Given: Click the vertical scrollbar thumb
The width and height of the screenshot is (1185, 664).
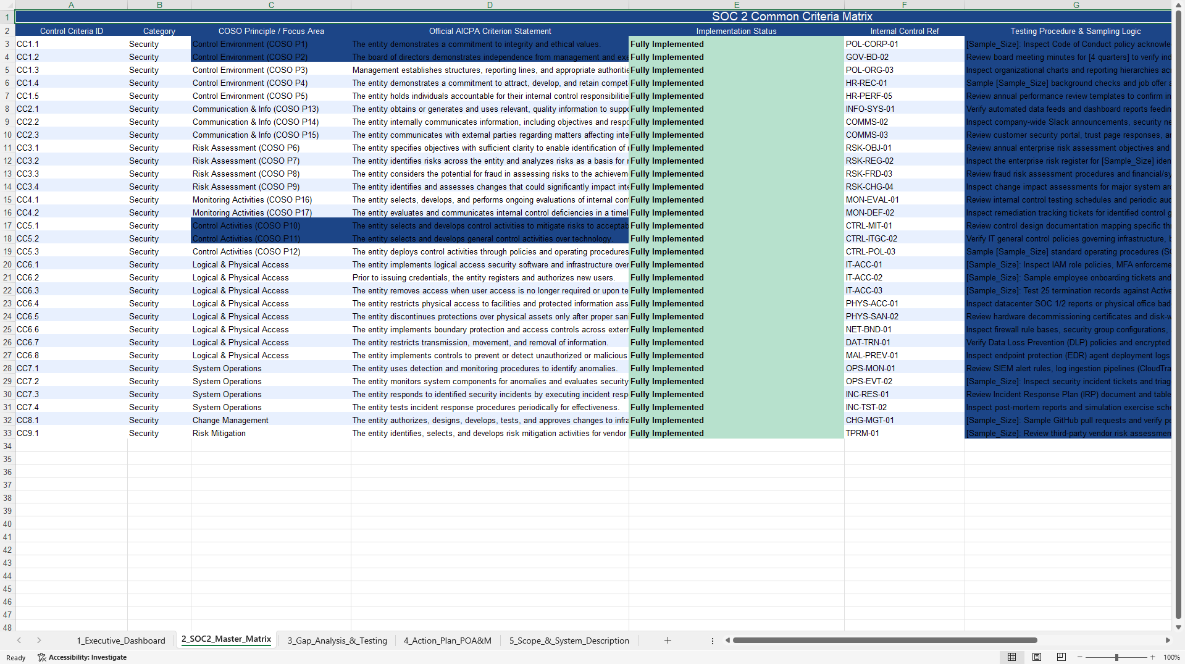Looking at the screenshot, I should click(x=1179, y=314).
